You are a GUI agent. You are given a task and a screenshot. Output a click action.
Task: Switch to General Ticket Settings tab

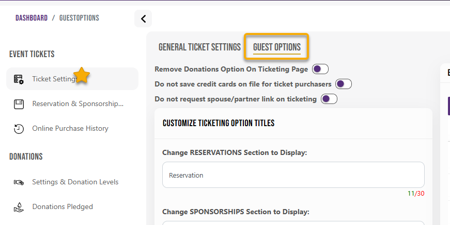pyautogui.click(x=199, y=47)
